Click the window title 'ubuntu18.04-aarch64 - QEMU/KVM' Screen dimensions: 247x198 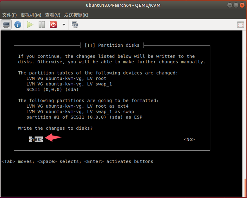tap(123, 5)
